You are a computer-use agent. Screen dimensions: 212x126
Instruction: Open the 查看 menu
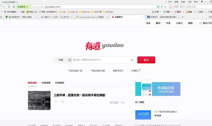[x=176, y=2]
